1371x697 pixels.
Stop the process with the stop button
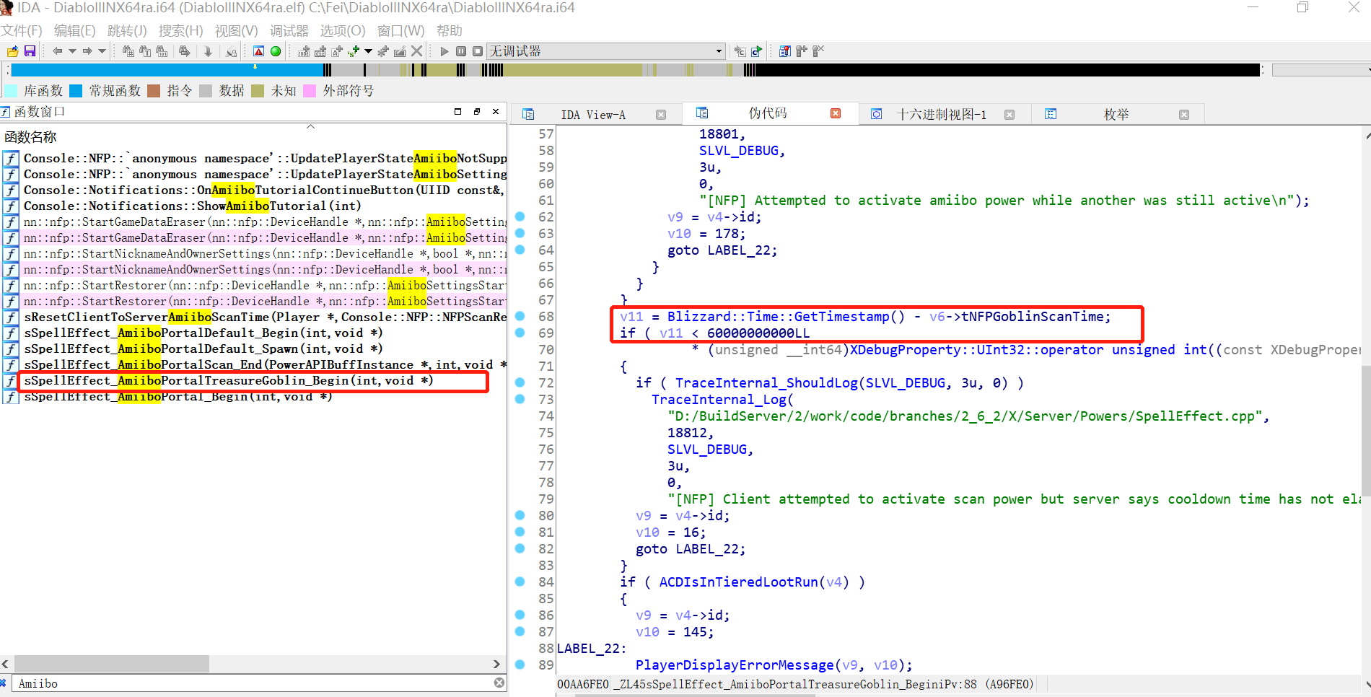tap(478, 51)
